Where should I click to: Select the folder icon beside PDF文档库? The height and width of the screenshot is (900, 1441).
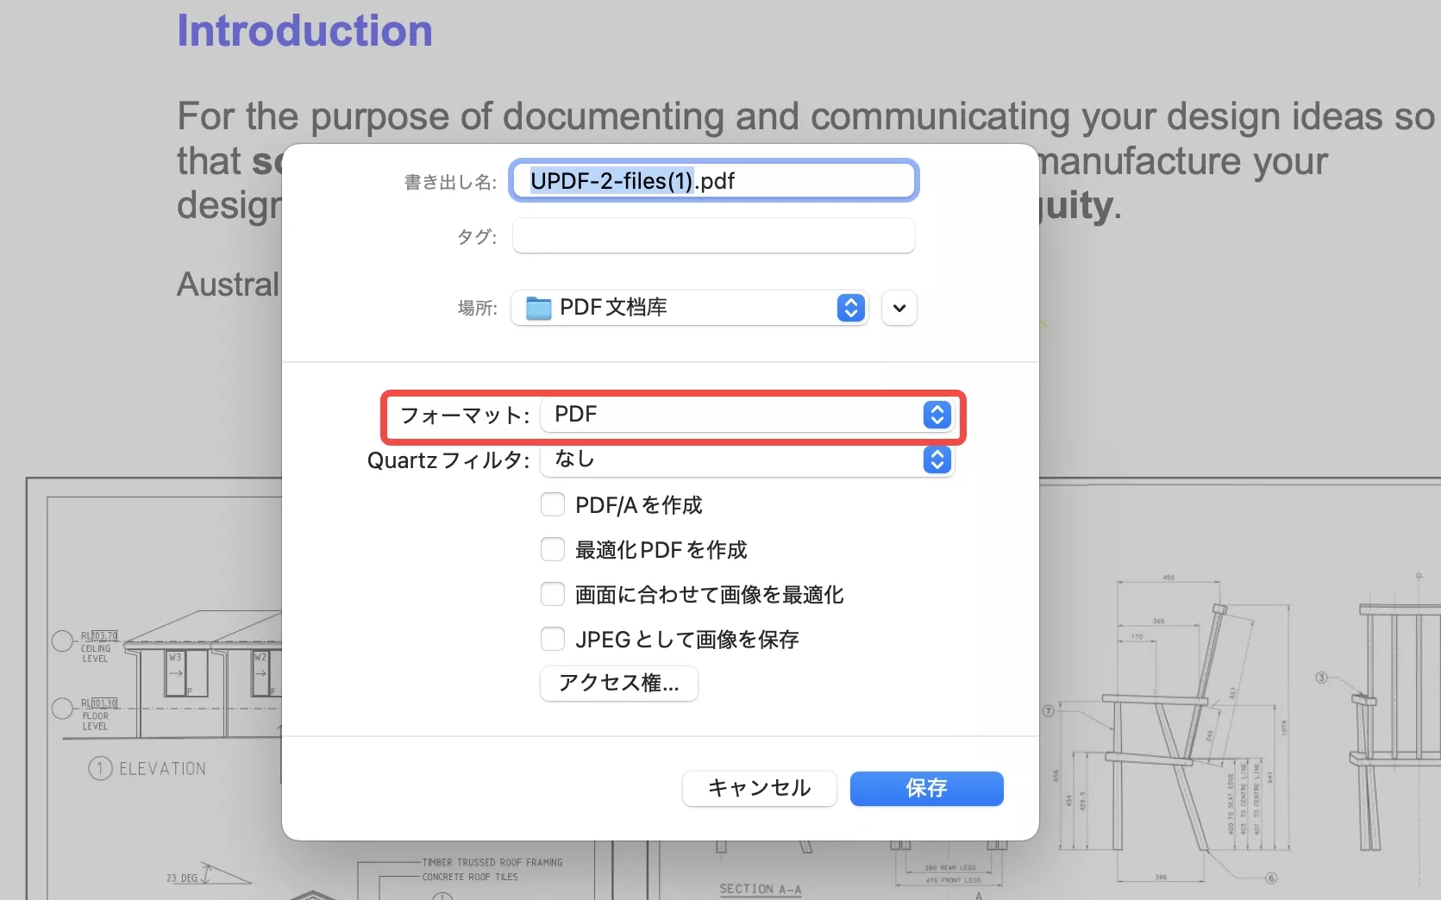pyautogui.click(x=536, y=308)
